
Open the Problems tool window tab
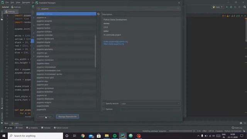(x=32, y=128)
